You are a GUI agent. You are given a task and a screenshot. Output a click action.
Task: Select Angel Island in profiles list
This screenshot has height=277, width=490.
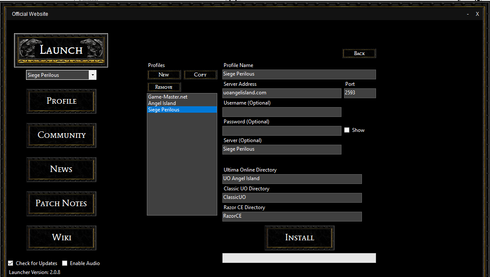coord(182,103)
